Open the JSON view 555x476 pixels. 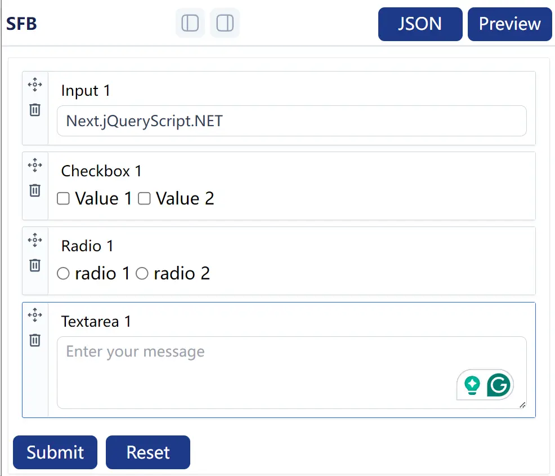[420, 24]
